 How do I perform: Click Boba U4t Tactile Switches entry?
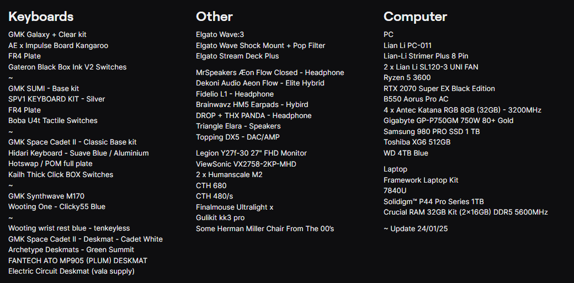53,121
